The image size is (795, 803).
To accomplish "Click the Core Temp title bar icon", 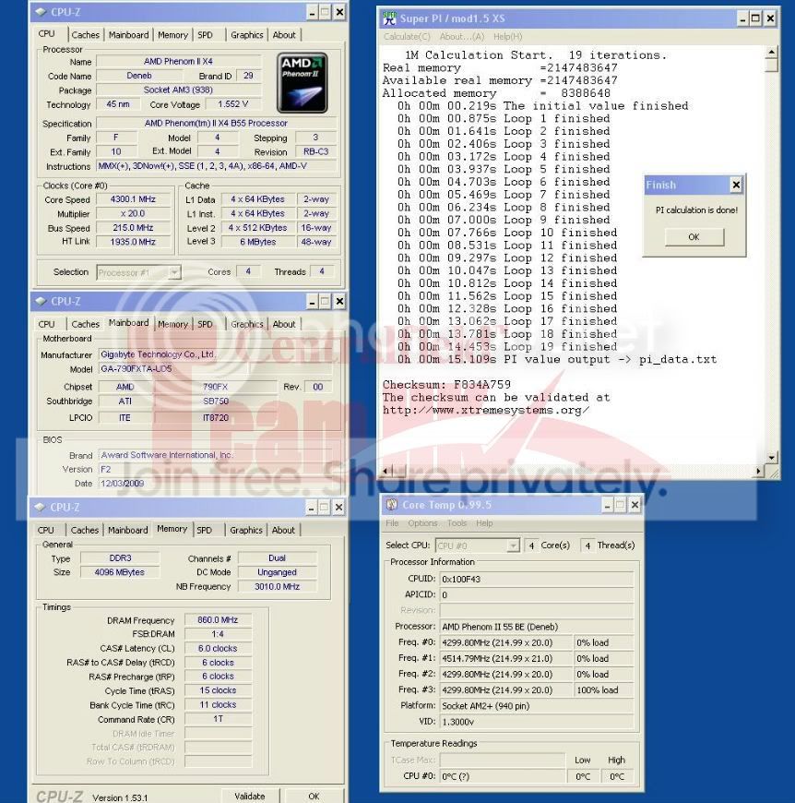I will [392, 505].
